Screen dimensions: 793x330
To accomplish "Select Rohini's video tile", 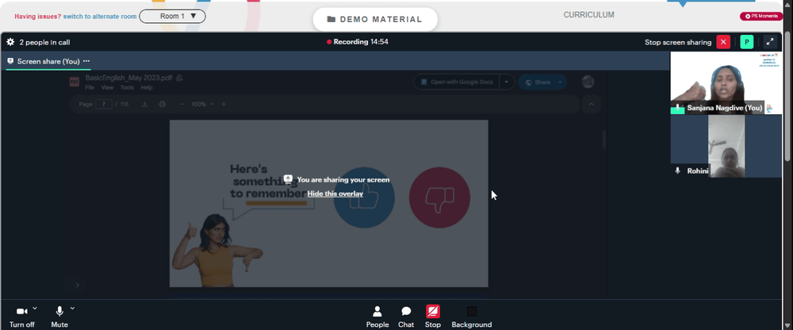I will [726, 146].
